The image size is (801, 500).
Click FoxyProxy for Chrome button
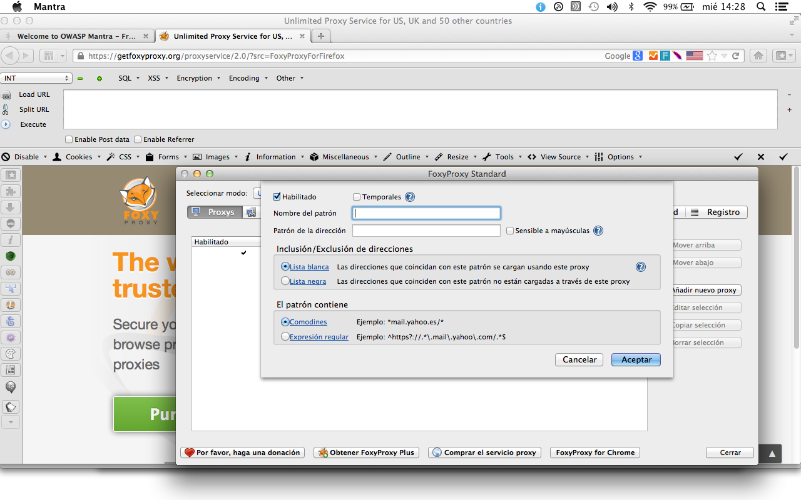[595, 452]
